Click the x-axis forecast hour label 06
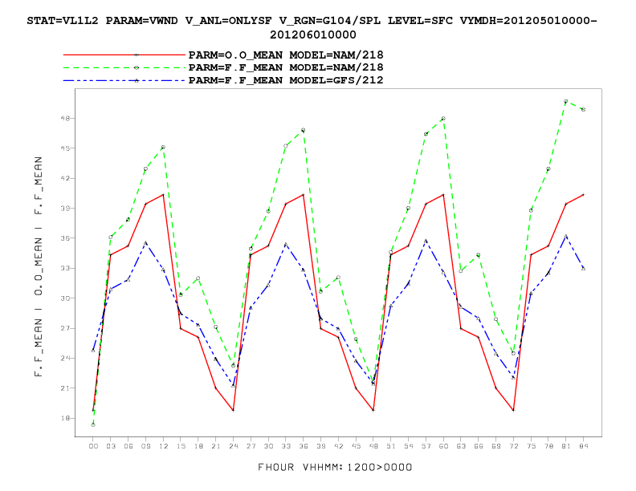Screen dimensions: 636x491 (x=128, y=446)
